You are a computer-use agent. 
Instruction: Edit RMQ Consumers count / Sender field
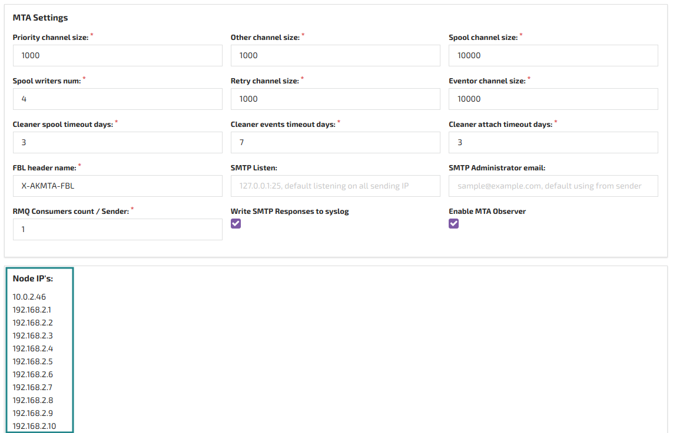117,230
